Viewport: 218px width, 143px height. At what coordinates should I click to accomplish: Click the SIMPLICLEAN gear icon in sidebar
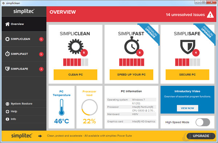coord(7,39)
